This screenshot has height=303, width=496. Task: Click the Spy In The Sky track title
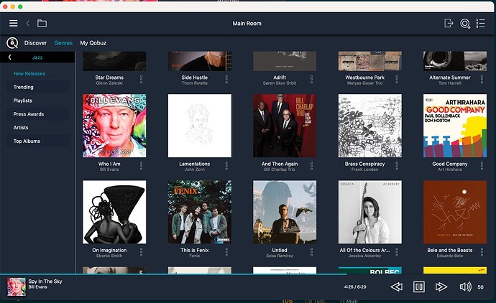[45, 281]
